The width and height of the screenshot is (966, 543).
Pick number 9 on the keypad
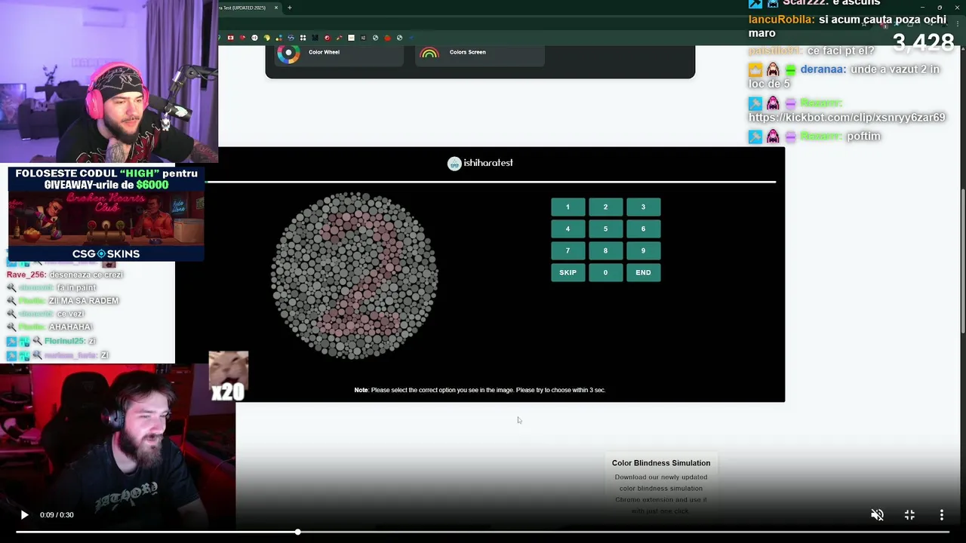[x=643, y=250]
